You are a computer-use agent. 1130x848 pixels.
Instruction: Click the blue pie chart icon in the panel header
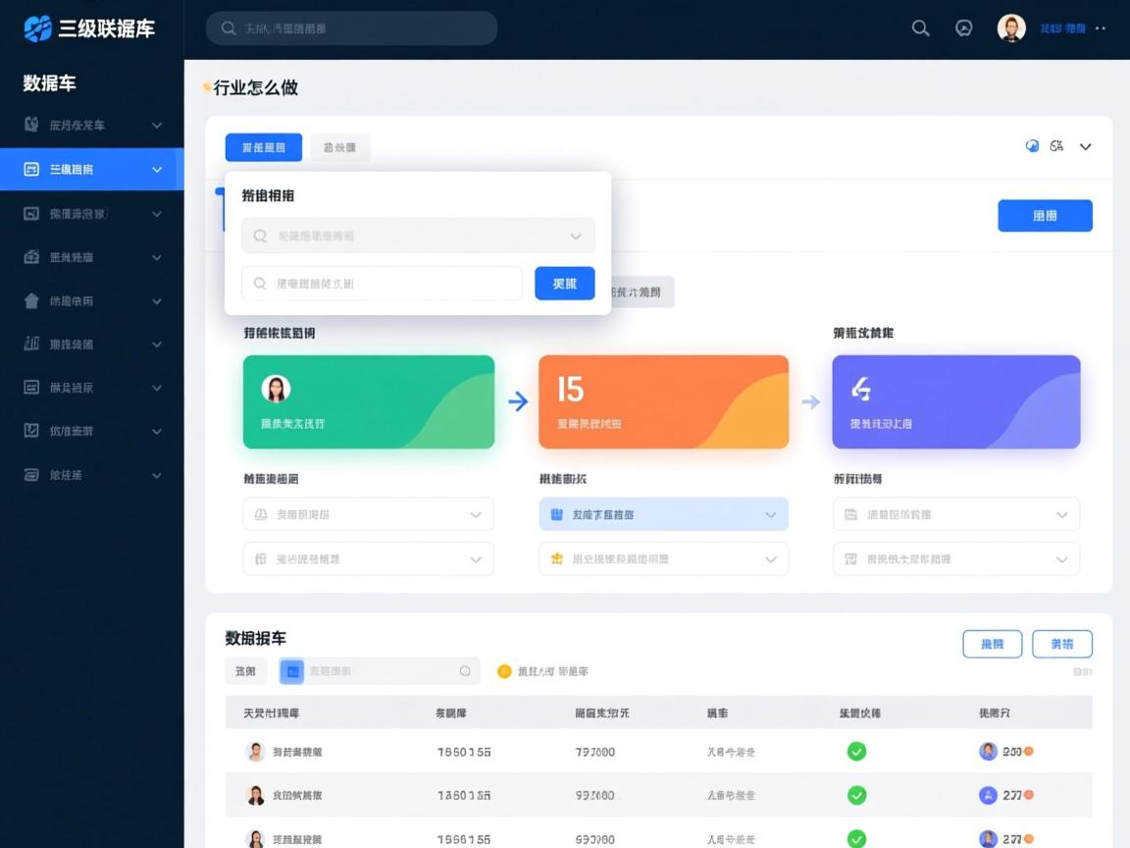[x=1032, y=146]
